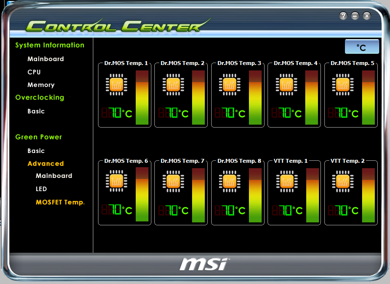390x284 pixels.
Task: Select Advanced under Green Power
Action: [x=46, y=164]
